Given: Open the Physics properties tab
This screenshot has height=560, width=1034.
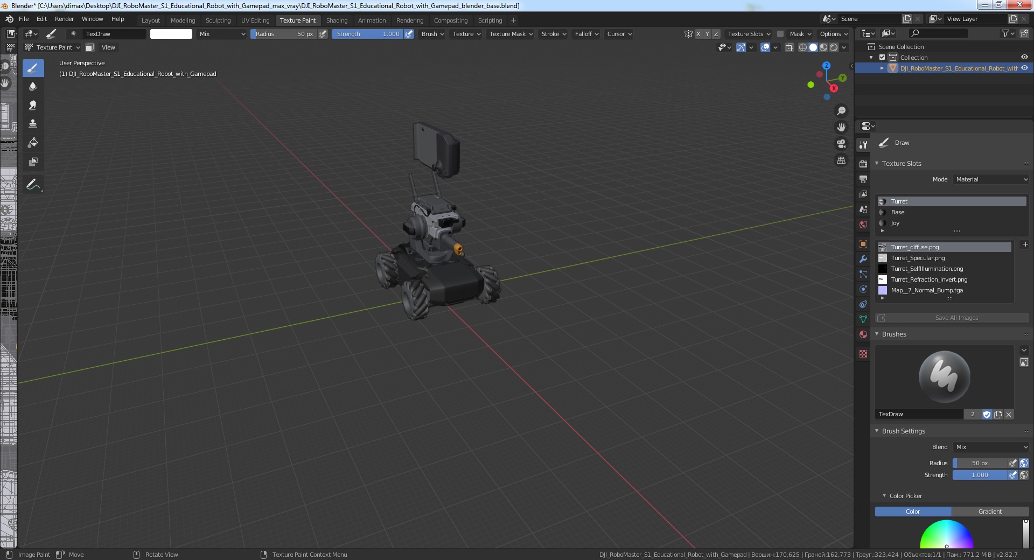Looking at the screenshot, I should [863, 289].
